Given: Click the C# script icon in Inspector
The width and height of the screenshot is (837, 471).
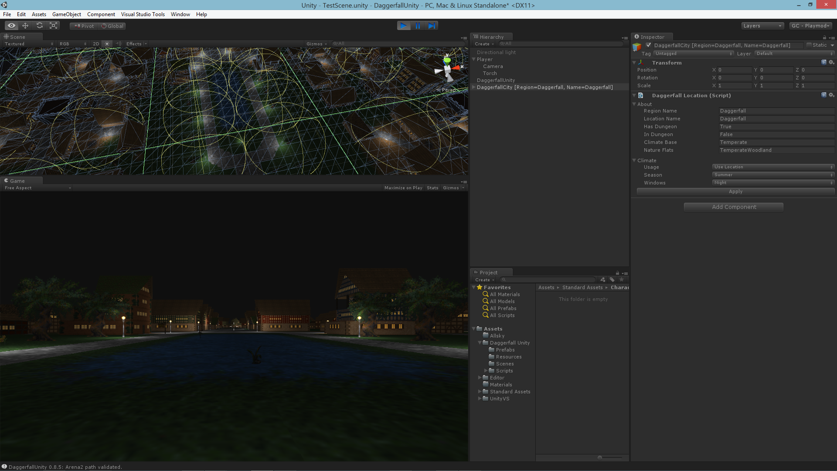Looking at the screenshot, I should coord(641,95).
